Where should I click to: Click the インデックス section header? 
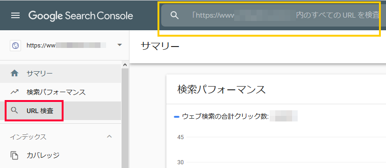click(x=28, y=137)
